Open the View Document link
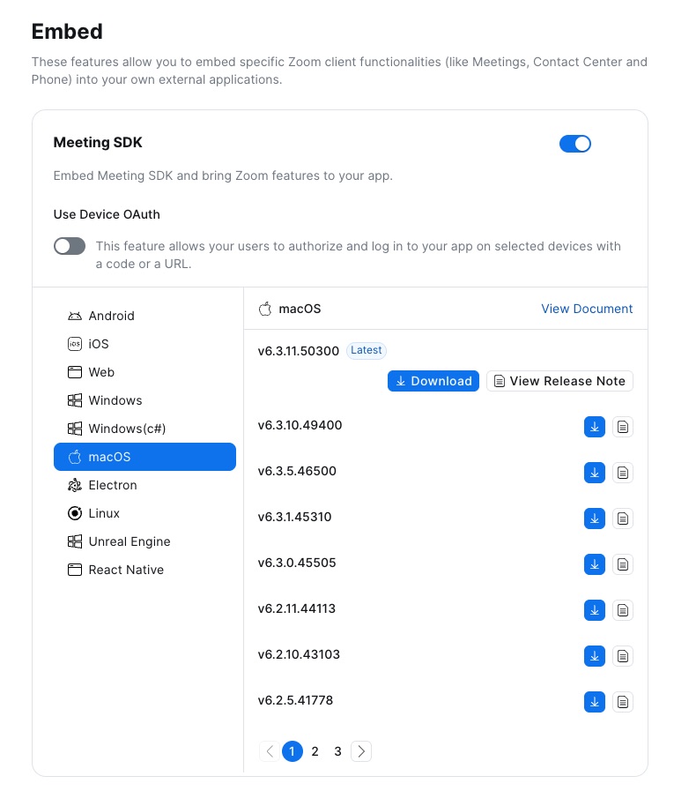674x791 pixels. coord(587,309)
